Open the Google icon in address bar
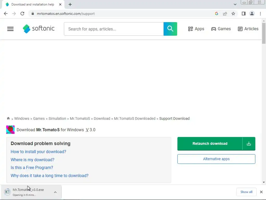 click(216, 14)
